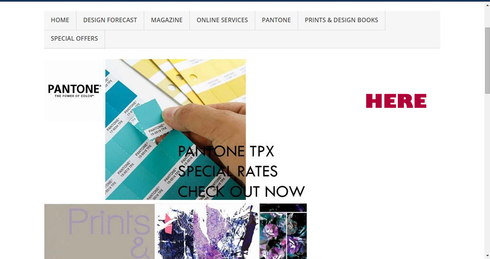Click the red HERE link
The width and height of the screenshot is (490, 259).
(x=396, y=101)
